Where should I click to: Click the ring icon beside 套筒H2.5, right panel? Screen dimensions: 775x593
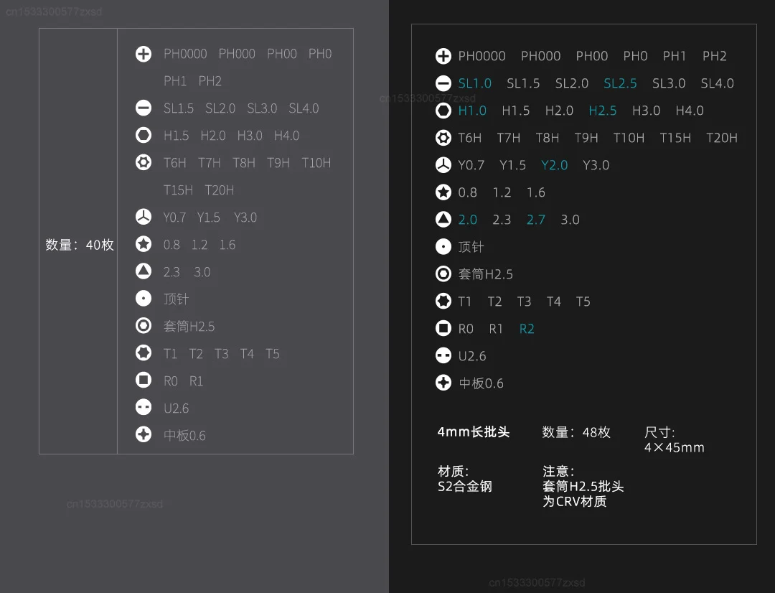pyautogui.click(x=443, y=274)
